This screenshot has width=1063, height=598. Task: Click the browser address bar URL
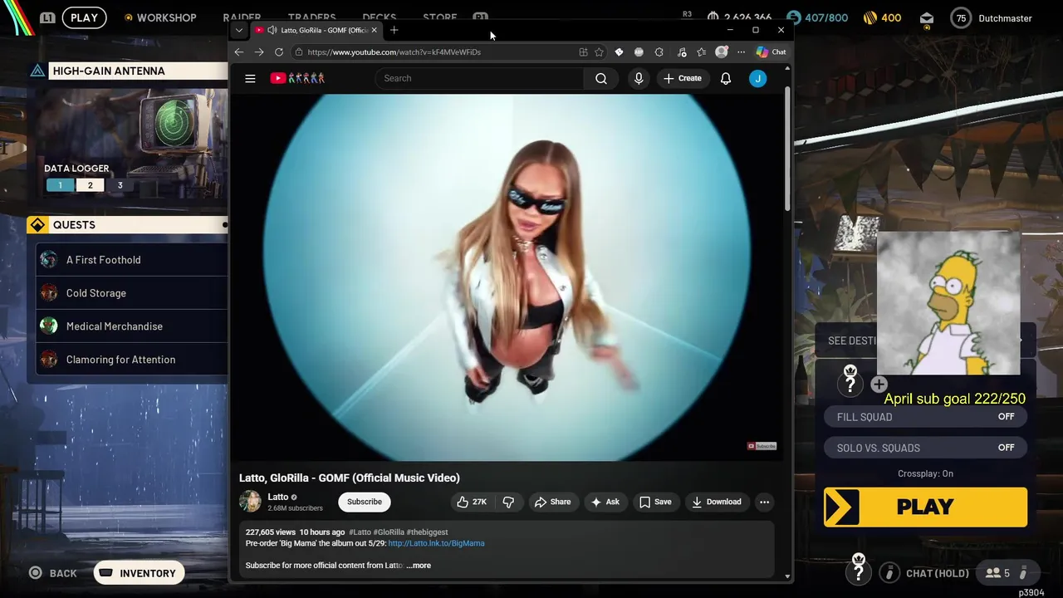(x=394, y=51)
